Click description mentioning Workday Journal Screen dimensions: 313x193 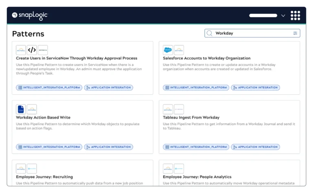229,126
